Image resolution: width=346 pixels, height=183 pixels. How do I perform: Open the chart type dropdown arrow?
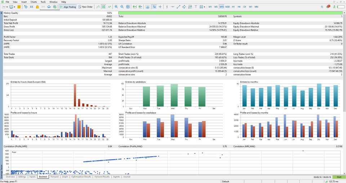[x=7, y=7]
